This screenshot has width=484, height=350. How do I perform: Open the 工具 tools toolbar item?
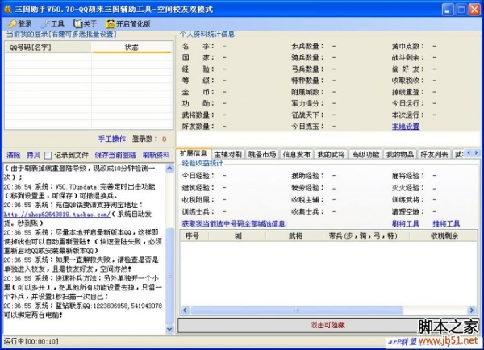52,23
